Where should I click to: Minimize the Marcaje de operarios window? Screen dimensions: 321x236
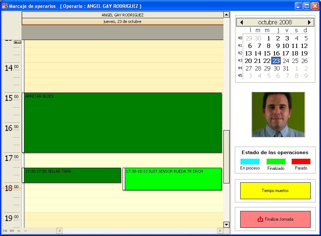298,6
